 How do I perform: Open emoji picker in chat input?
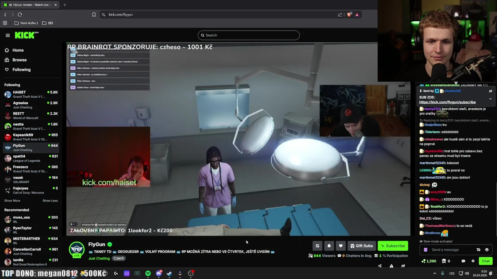pos(487,250)
